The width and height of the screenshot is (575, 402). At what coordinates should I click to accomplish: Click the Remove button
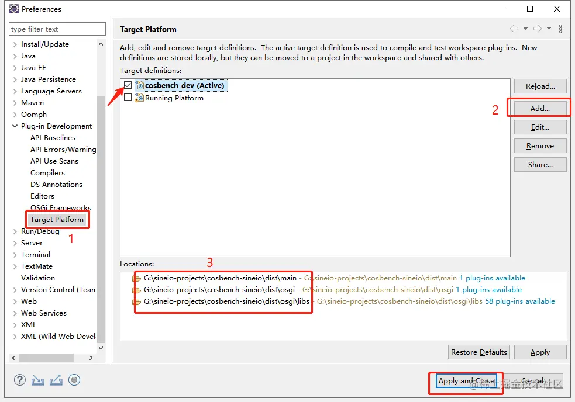[x=540, y=146]
